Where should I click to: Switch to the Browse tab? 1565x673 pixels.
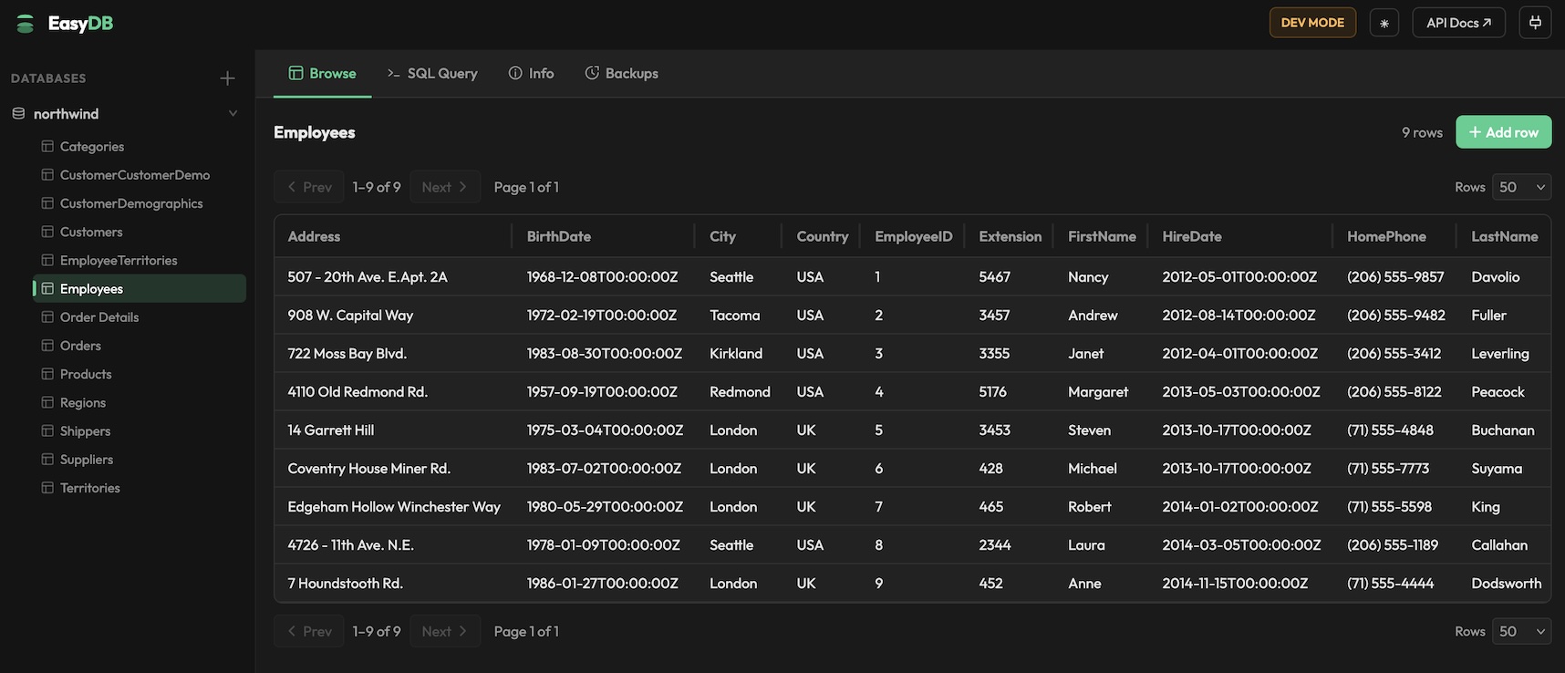coord(322,73)
